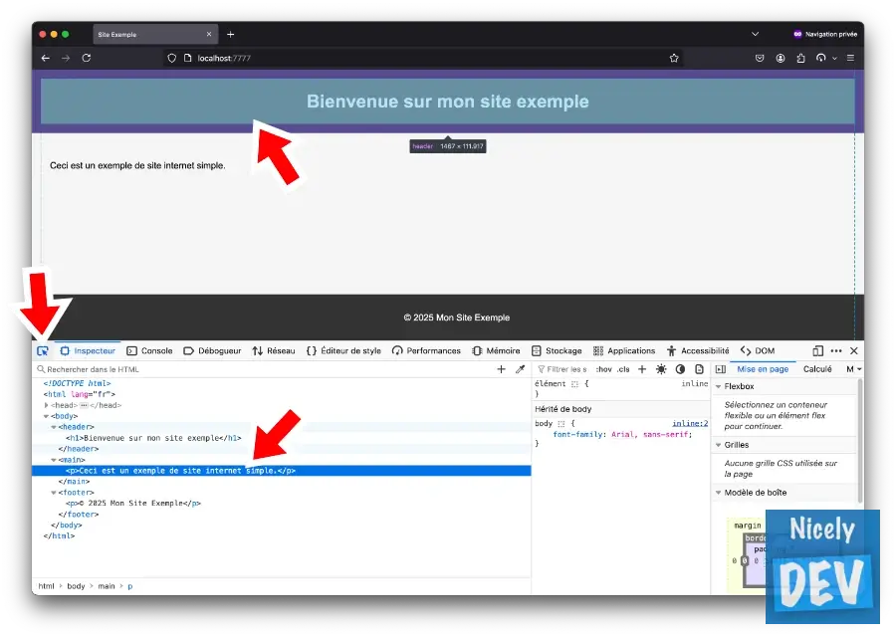
Task: Open the Réseau tab
Action: tap(274, 350)
